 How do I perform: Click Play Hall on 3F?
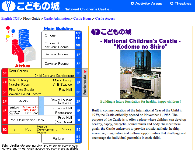click(x=65, y=90)
